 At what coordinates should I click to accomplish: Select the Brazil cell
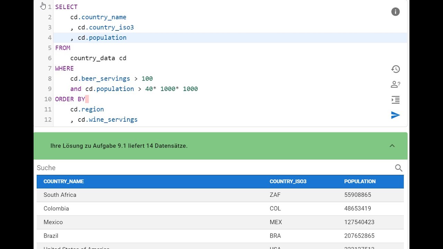point(51,236)
